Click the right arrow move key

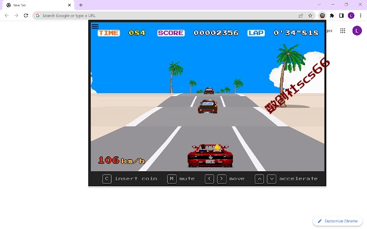[222, 179]
